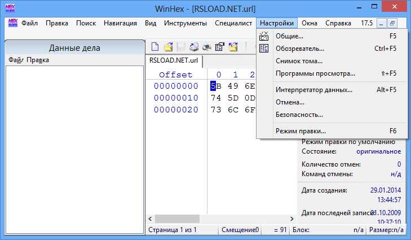Screen dimensions: 411x240
Task: Click the Offset column header
Action: (175, 75)
